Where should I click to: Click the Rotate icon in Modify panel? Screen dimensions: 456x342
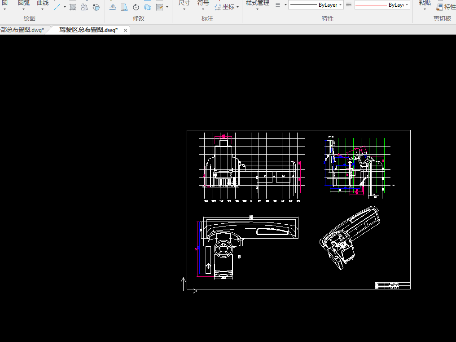[136, 7]
